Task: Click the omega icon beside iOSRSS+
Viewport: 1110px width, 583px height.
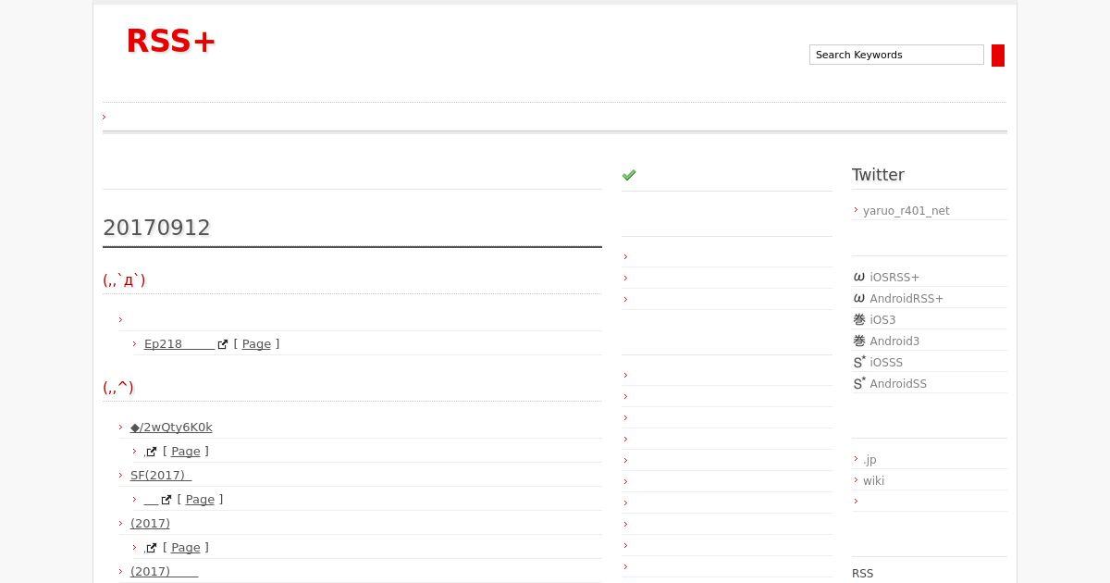Action: pyautogui.click(x=859, y=278)
